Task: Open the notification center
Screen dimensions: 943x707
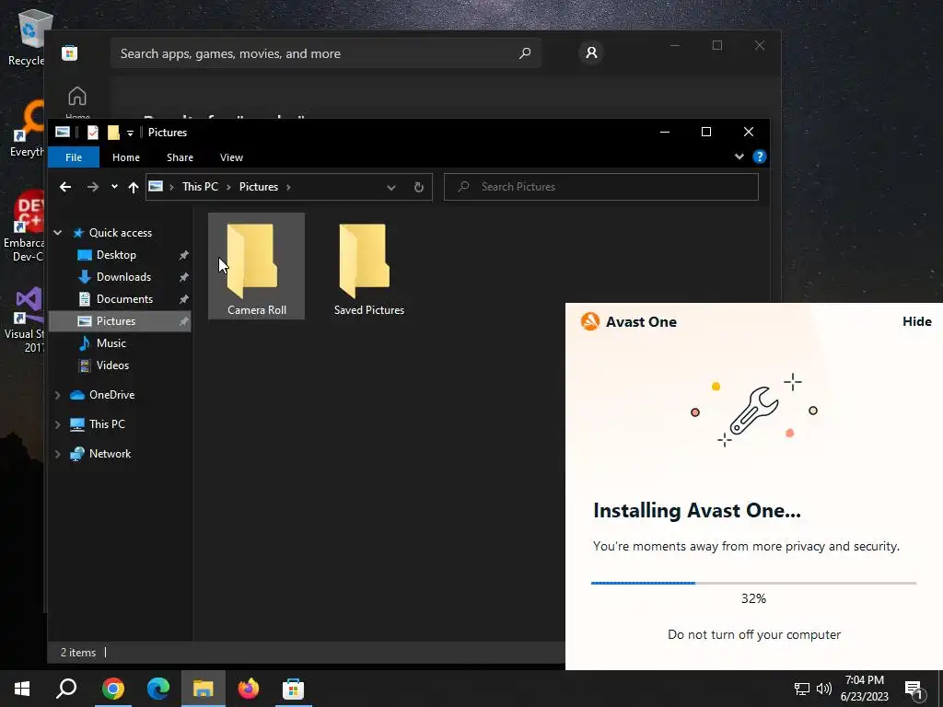Action: pos(914,689)
